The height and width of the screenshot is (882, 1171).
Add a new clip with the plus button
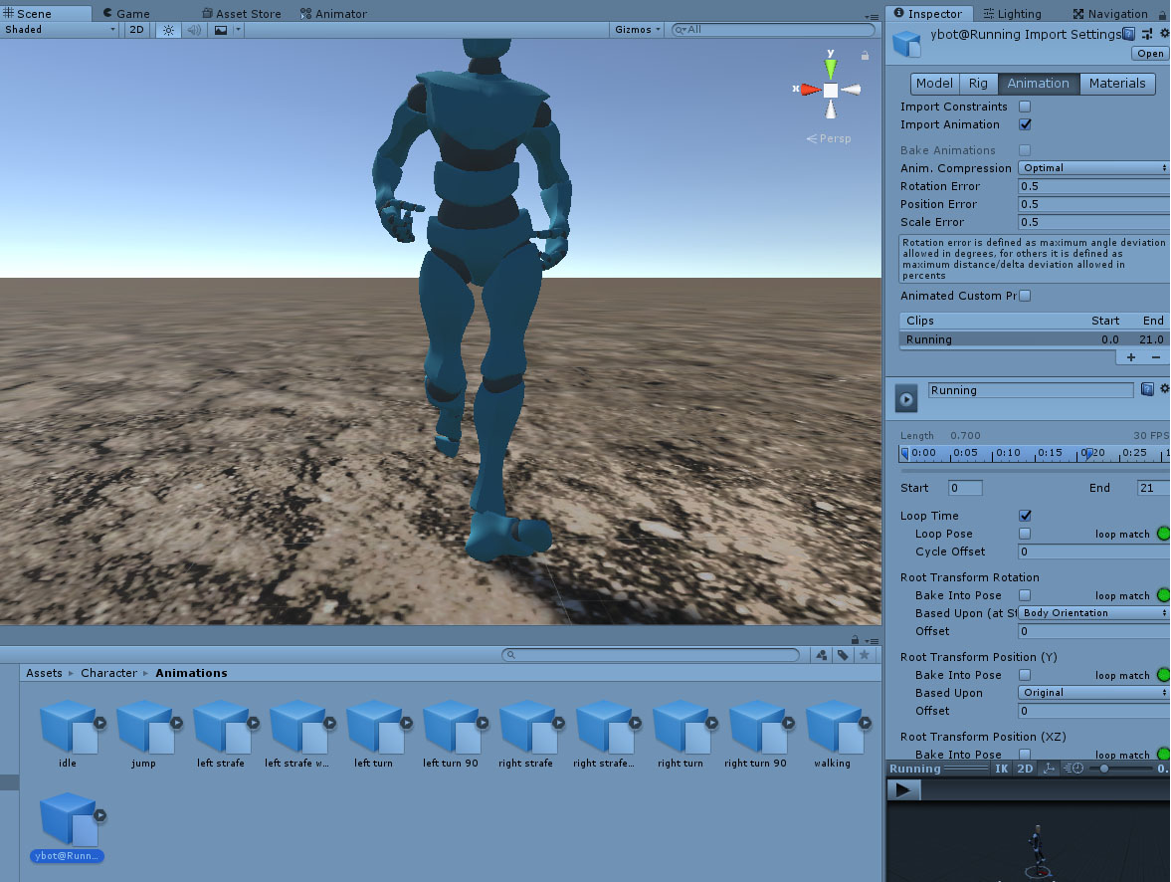1133,356
